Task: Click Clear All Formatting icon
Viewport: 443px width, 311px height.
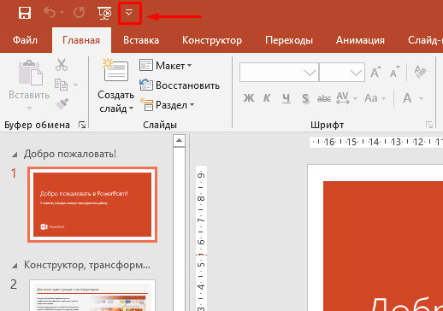Action: 420,72
